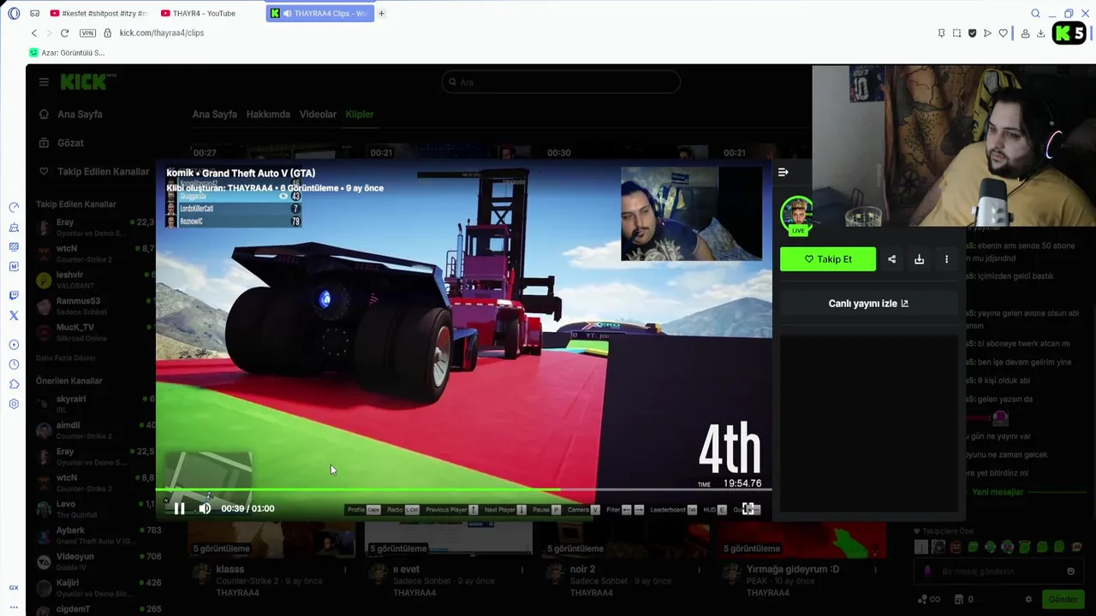
Task: Pin icon in browser address bar
Action: click(x=941, y=33)
